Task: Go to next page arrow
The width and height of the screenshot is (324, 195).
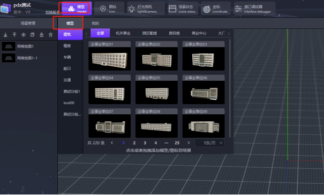Action: pyautogui.click(x=189, y=143)
